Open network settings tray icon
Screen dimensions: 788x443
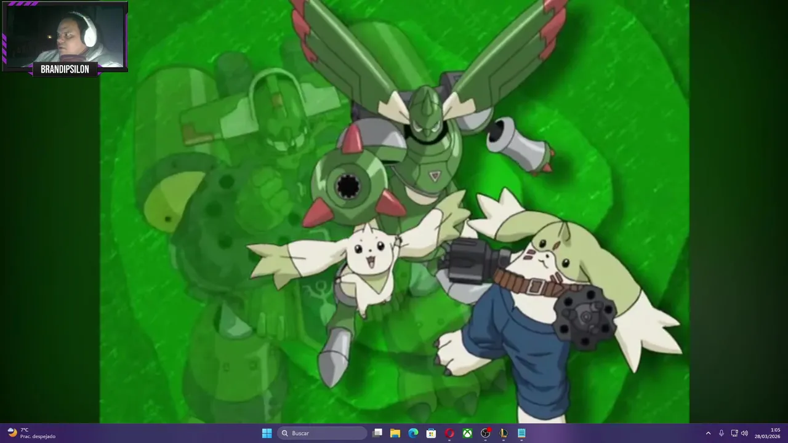734,433
